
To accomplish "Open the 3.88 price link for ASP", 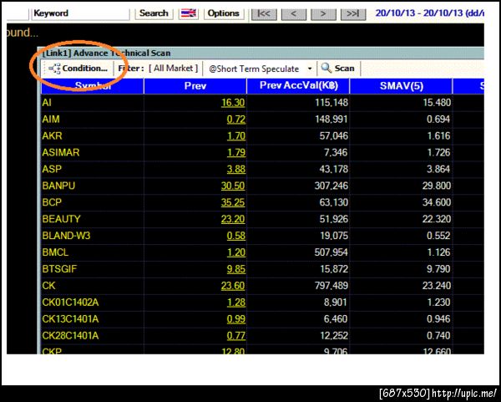I will (236, 169).
